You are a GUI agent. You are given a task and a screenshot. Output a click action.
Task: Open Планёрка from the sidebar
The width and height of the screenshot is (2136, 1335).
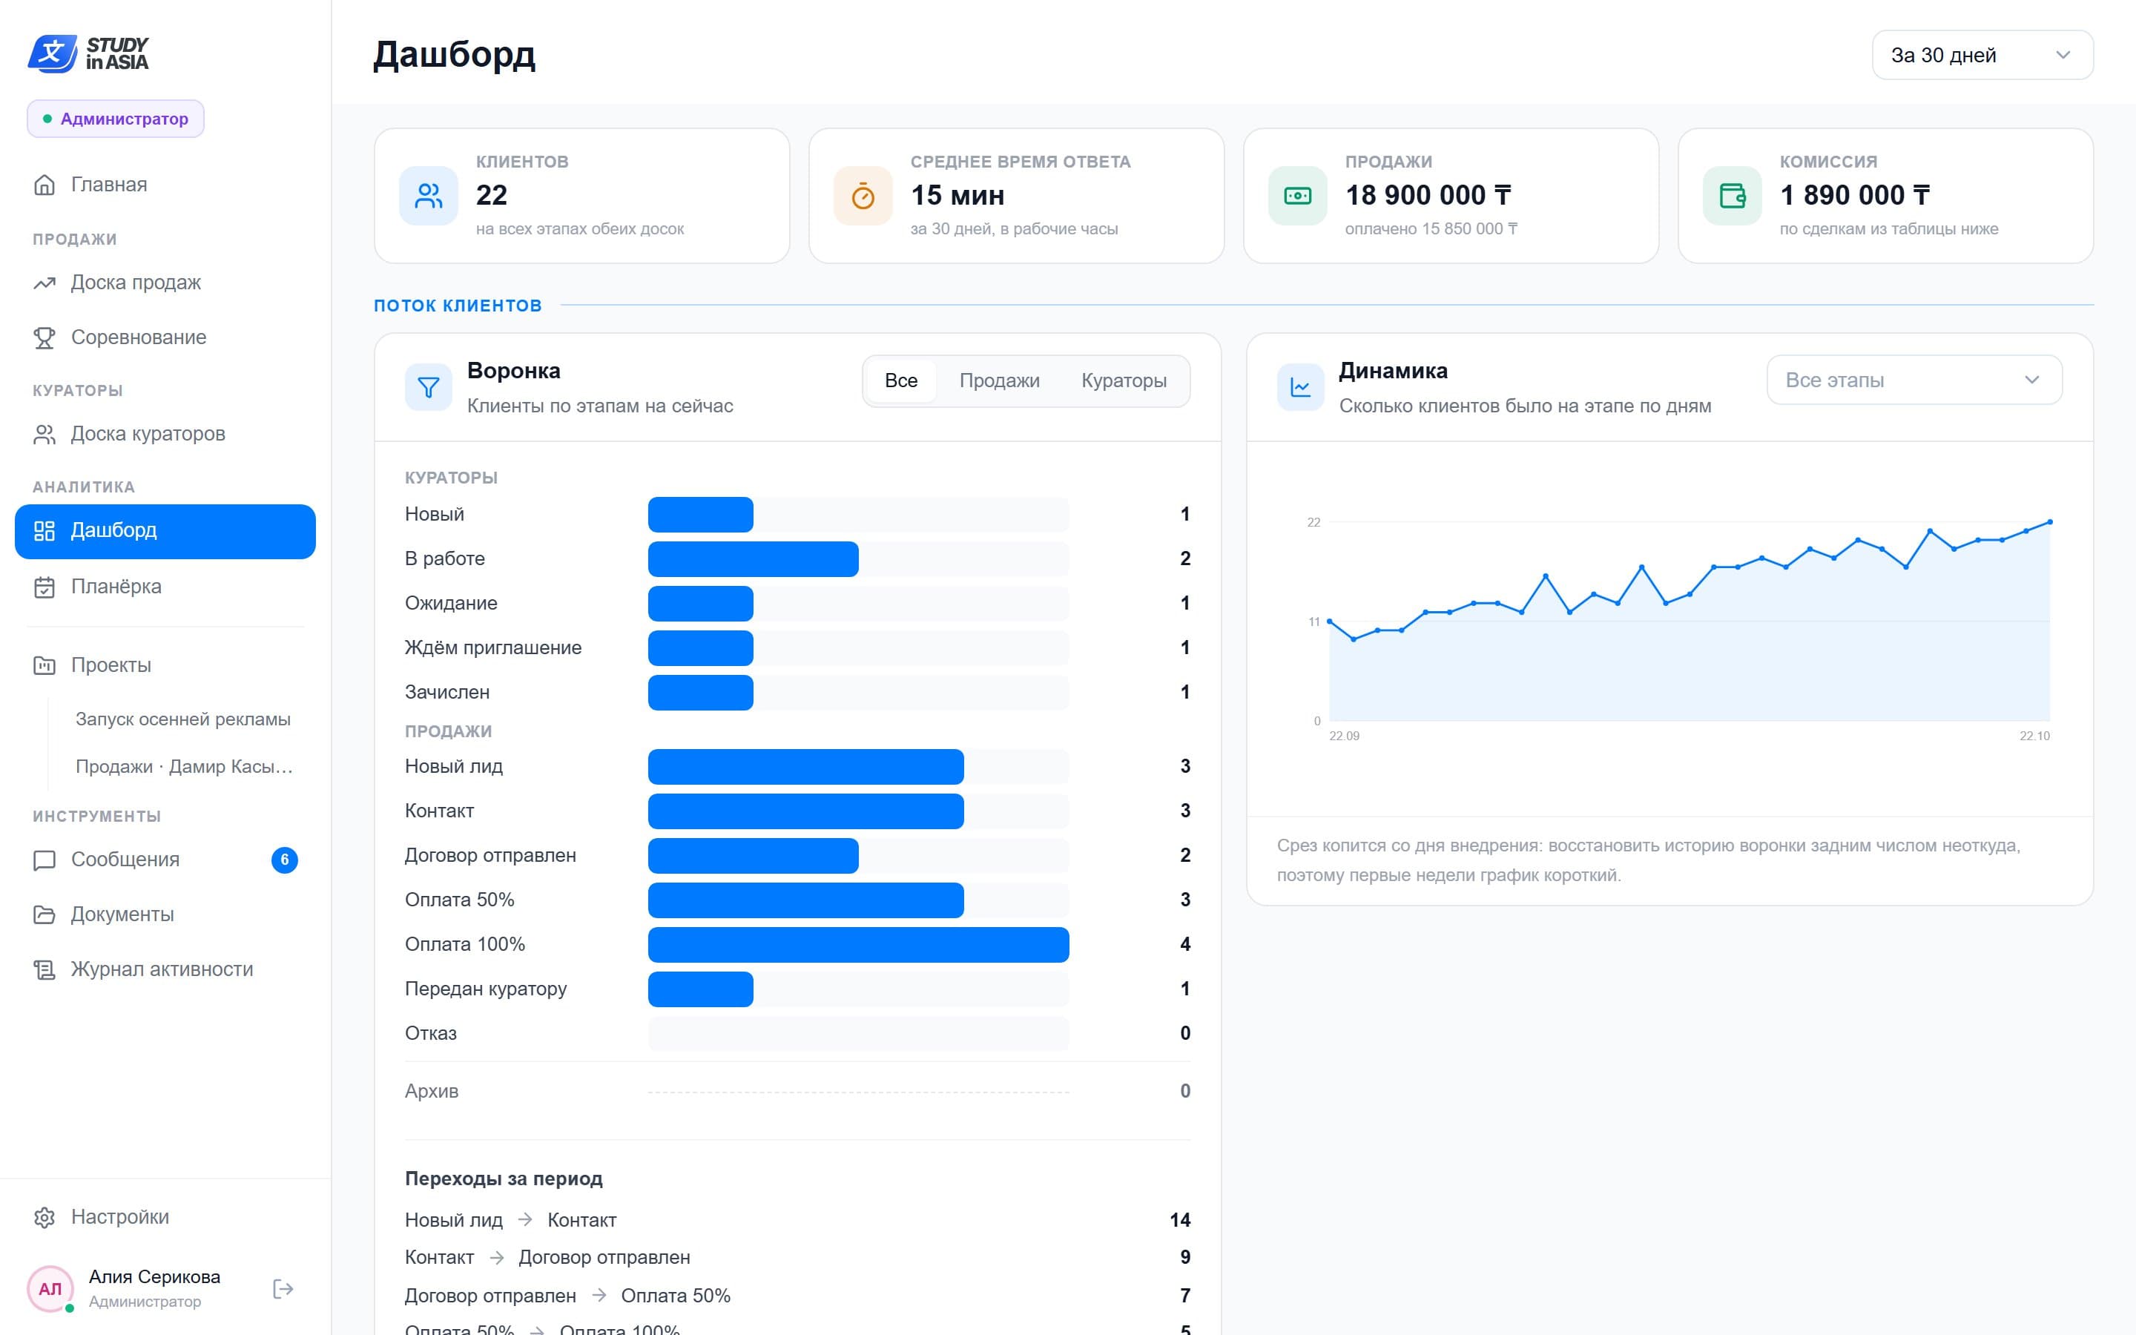165,587
